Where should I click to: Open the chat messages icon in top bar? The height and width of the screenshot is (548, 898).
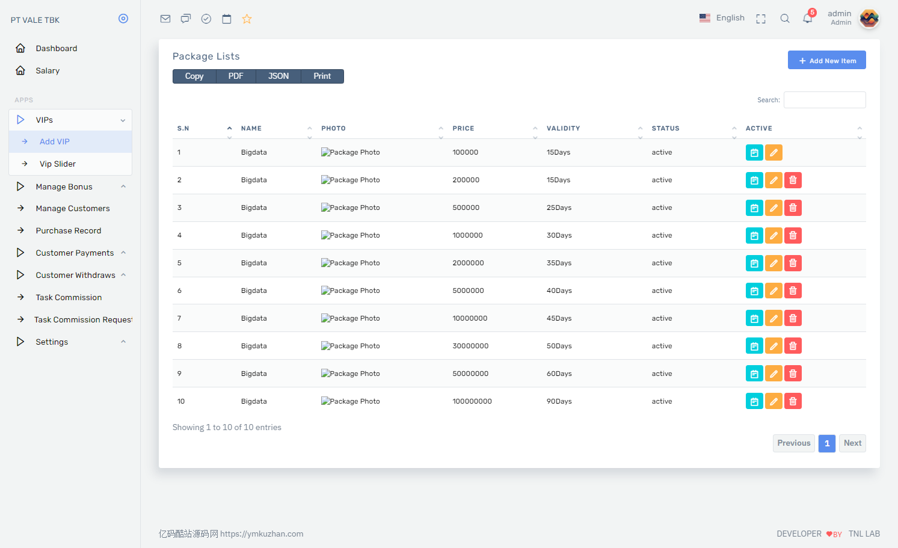[186, 19]
